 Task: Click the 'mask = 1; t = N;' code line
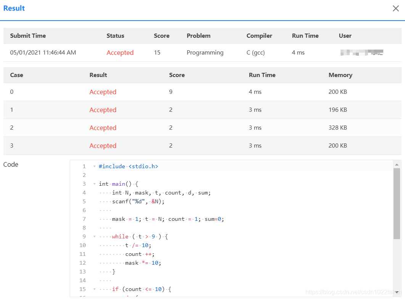coord(168,219)
